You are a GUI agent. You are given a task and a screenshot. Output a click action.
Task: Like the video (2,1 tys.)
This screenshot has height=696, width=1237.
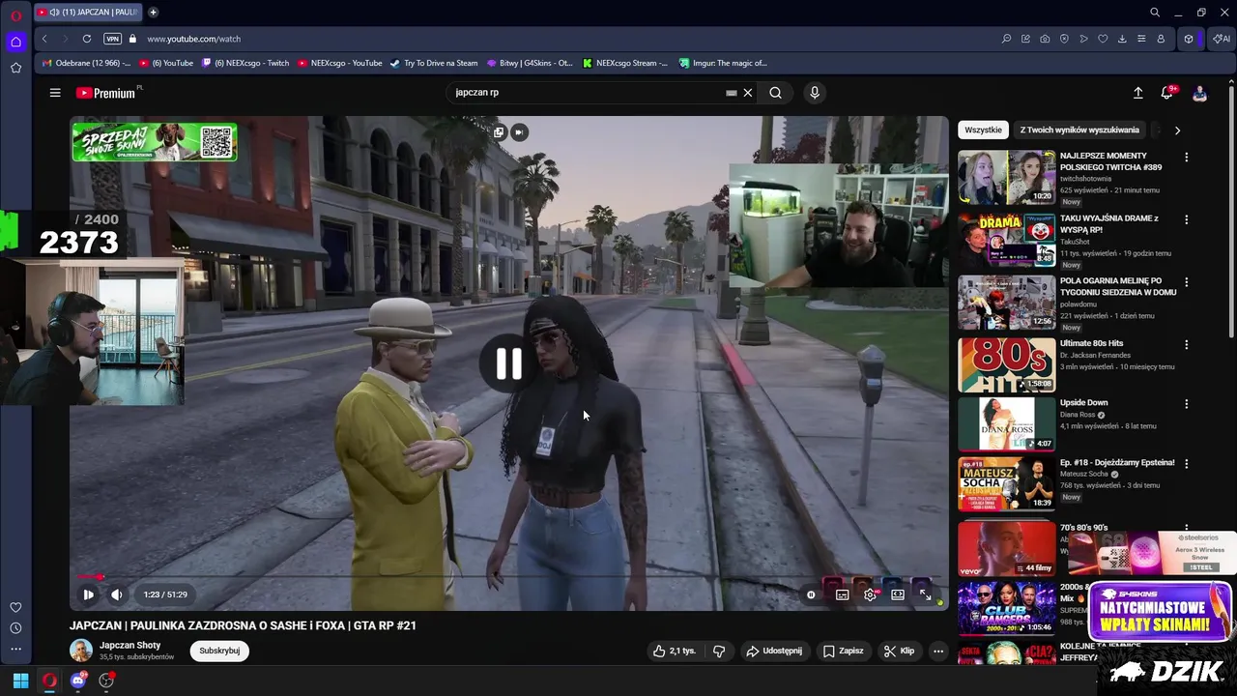pos(674,651)
